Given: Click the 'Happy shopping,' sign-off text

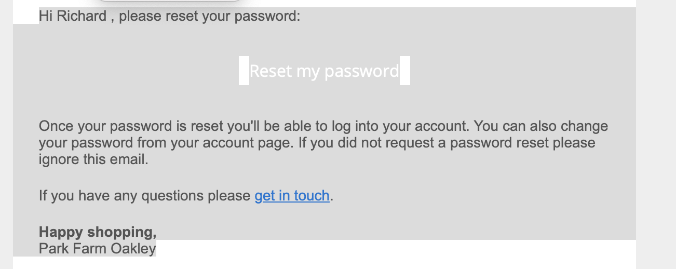Looking at the screenshot, I should click(98, 232).
